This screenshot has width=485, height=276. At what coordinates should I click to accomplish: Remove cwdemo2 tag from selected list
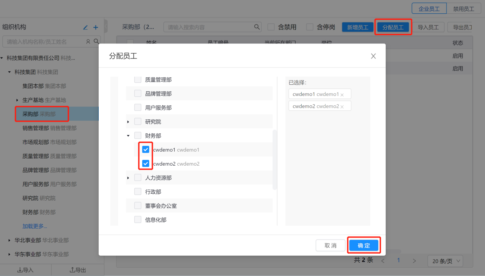point(342,106)
